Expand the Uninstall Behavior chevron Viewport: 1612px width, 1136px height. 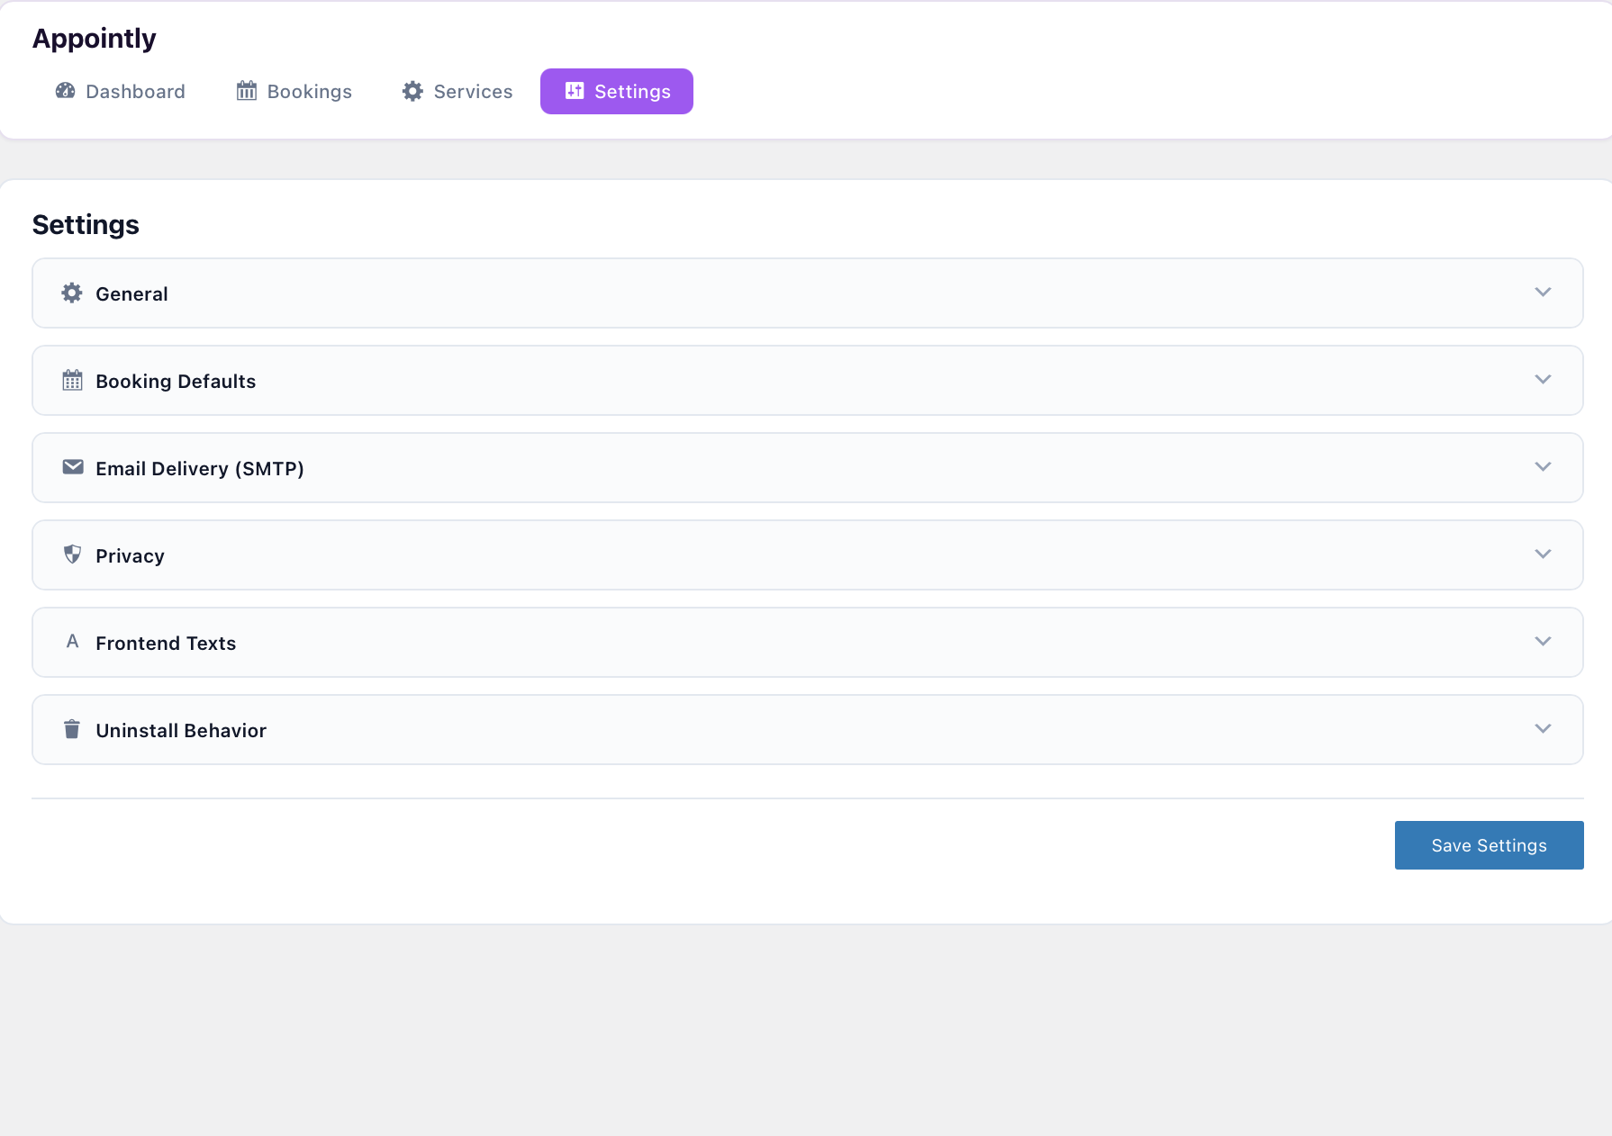[1543, 729]
